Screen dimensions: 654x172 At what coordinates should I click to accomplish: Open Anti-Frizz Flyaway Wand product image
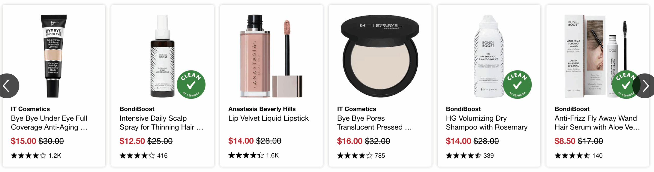pyautogui.click(x=588, y=56)
